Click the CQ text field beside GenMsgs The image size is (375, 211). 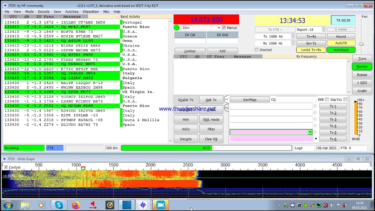[x=296, y=100]
